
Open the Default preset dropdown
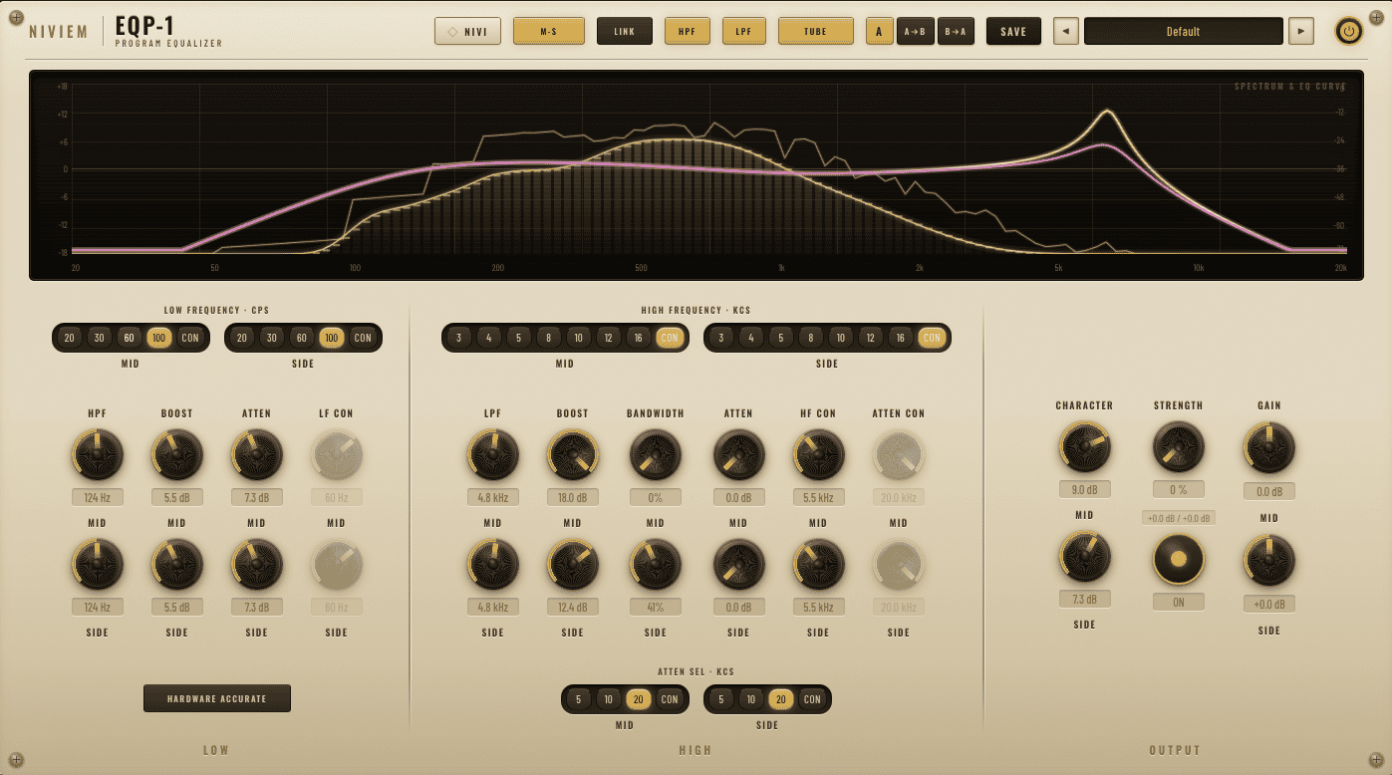coord(1183,31)
